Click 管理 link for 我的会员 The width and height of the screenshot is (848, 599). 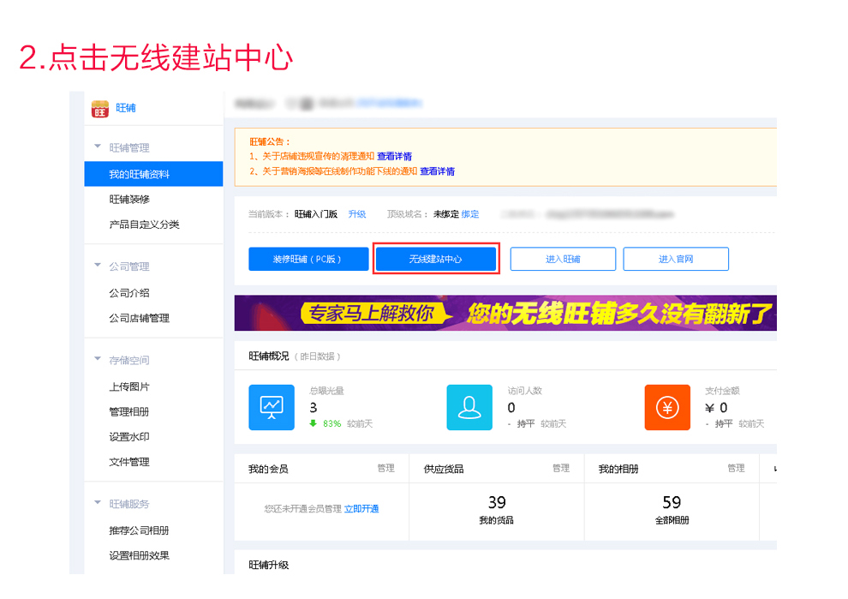coord(385,468)
